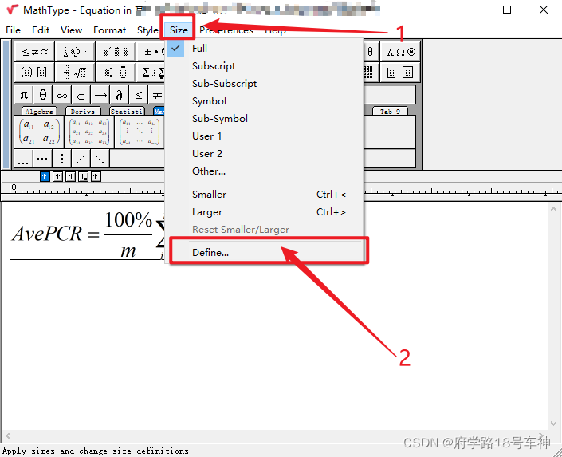Insert the theta symbol
The image size is (562, 457).
point(43,95)
